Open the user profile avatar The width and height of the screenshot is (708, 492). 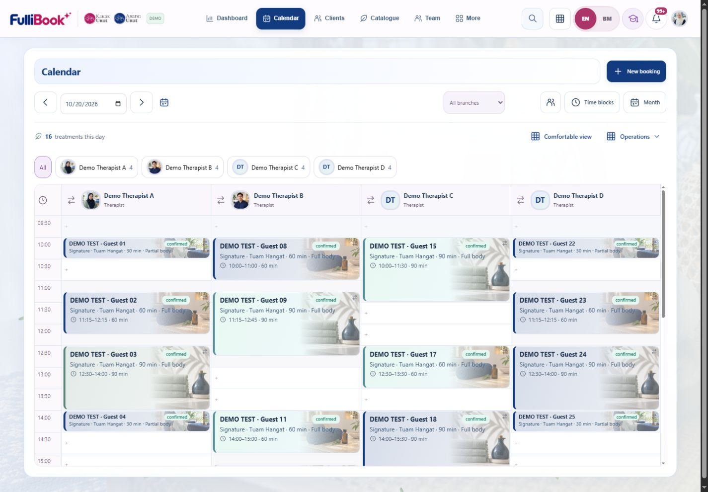click(x=679, y=19)
